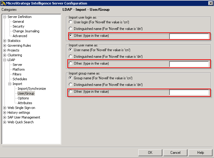Select 'User name' radio under Import user name
Viewport: 214px width, 158px height.
click(x=71, y=50)
